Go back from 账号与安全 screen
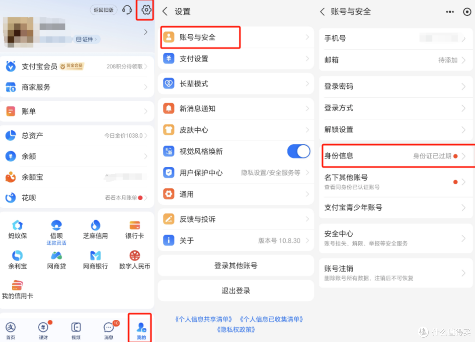The image size is (475, 342). pos(322,11)
